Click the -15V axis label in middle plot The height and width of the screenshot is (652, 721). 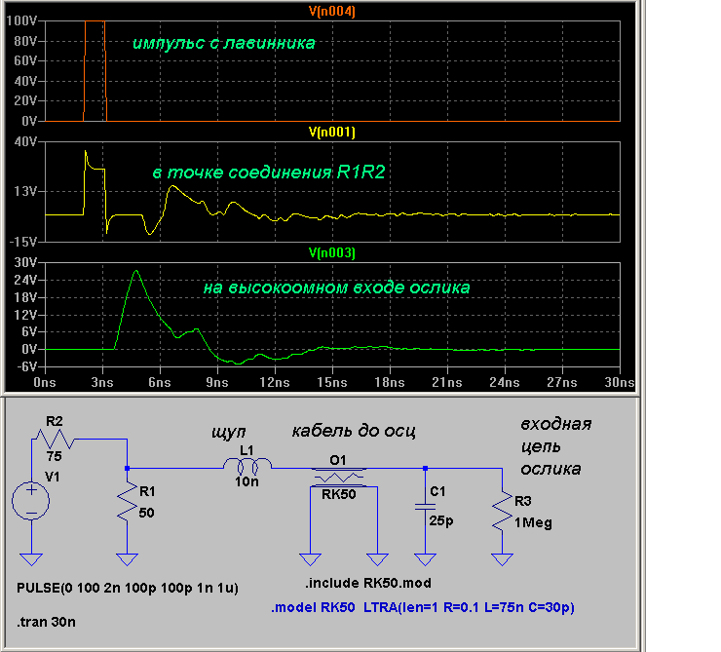23,242
